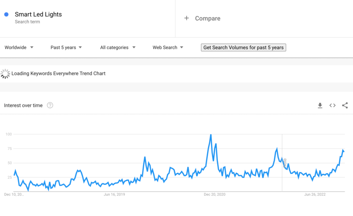This screenshot has width=353, height=216.
Task: Open help for Interest over time
Action: pyautogui.click(x=50, y=105)
